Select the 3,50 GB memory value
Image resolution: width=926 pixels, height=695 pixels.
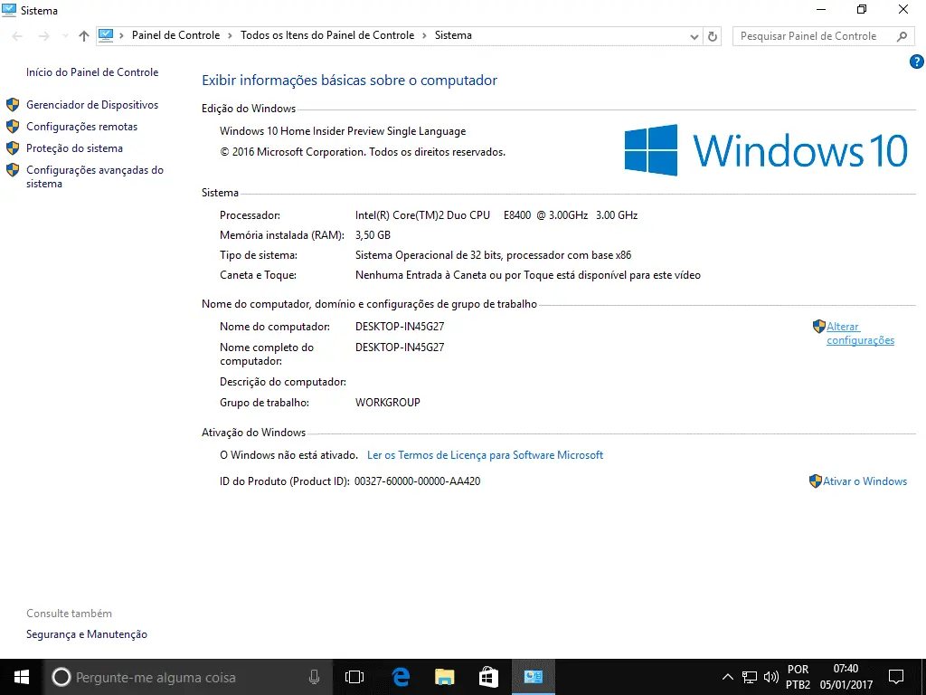pos(373,235)
